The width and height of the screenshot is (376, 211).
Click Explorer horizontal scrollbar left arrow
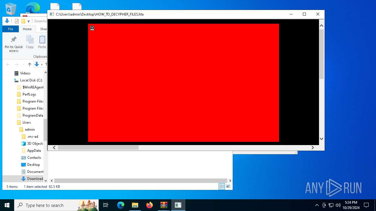(52, 181)
